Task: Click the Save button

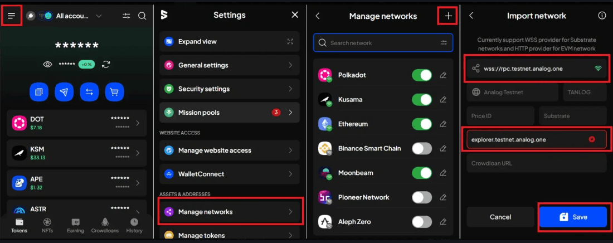Action: click(x=573, y=217)
